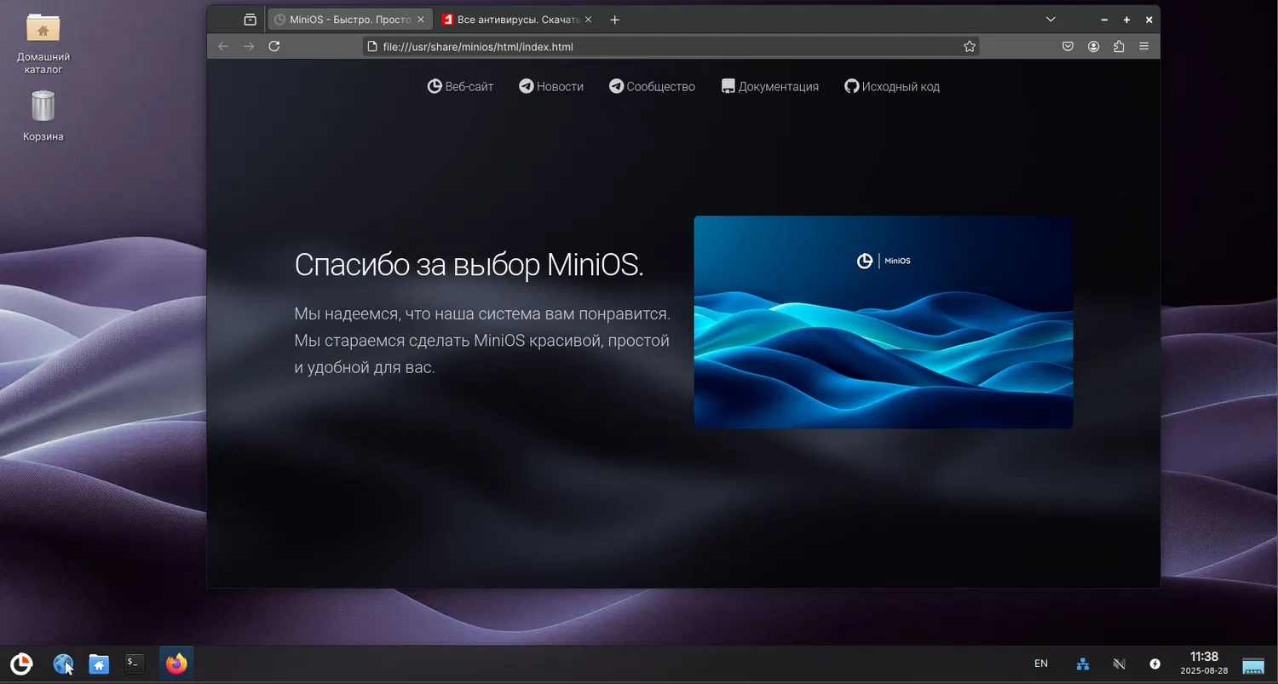Open the Сообщество link
The image size is (1278, 684).
click(x=652, y=86)
